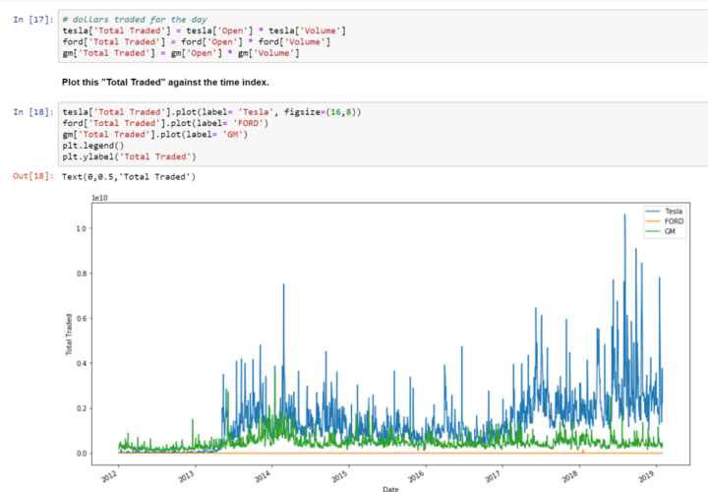Click the plt.ylabel('Total Traded') line
Image resolution: width=708 pixels, height=492 pixels.
[x=129, y=156]
